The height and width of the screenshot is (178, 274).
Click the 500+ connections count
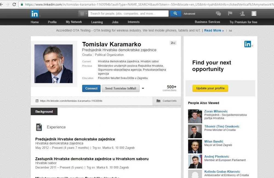[x=170, y=88]
